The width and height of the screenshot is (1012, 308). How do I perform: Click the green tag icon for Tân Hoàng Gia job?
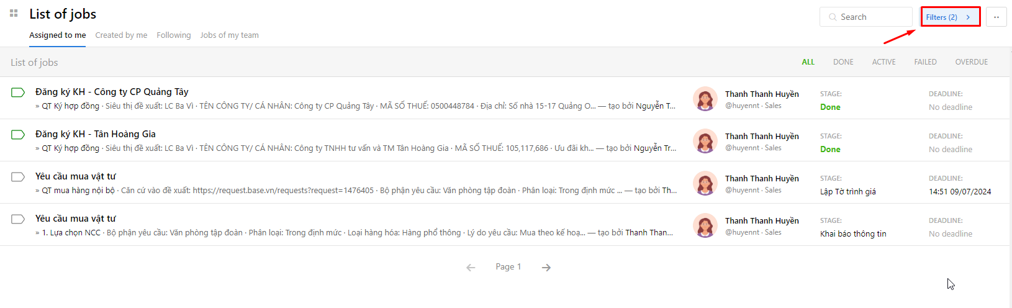coord(18,135)
